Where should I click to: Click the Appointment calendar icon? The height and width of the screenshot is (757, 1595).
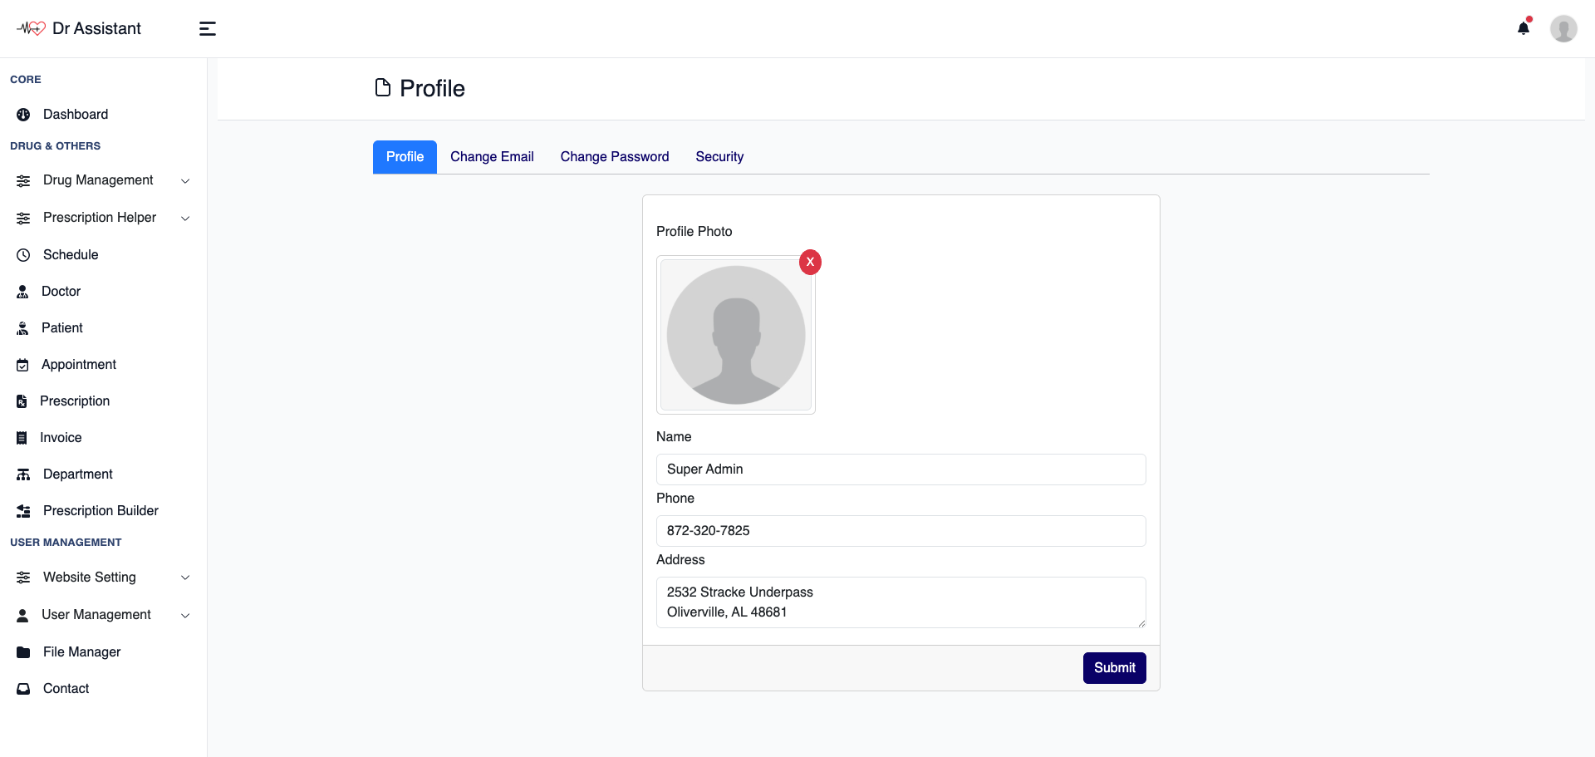(x=22, y=365)
